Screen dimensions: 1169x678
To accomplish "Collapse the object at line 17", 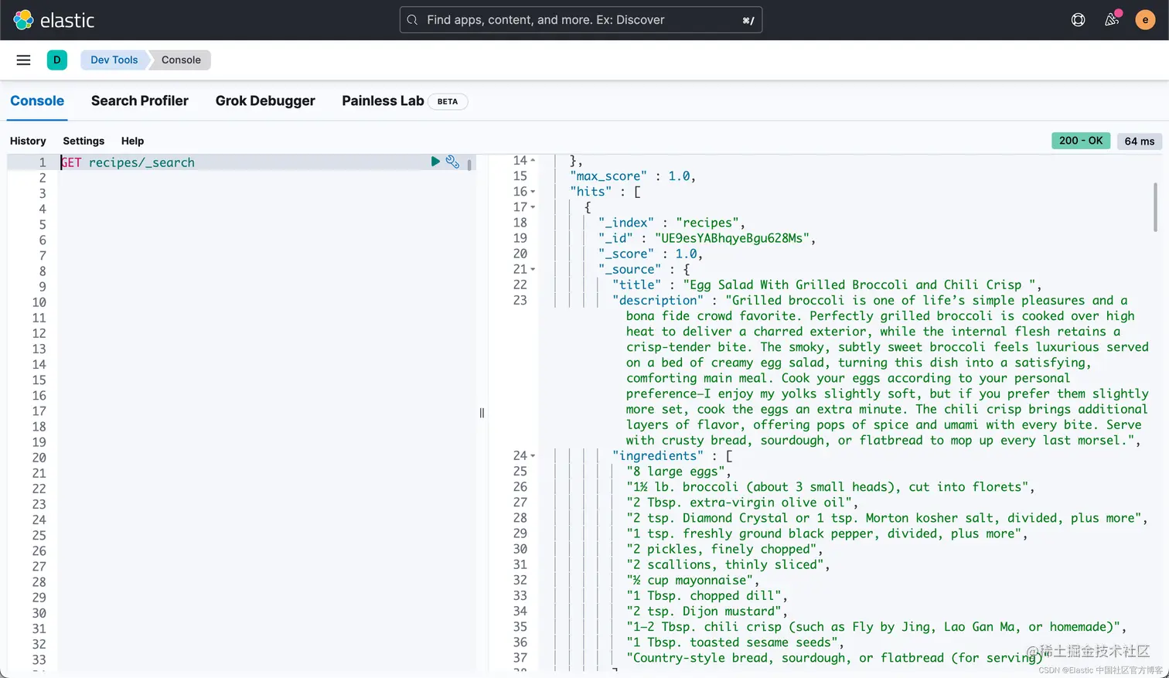I will pos(533,207).
